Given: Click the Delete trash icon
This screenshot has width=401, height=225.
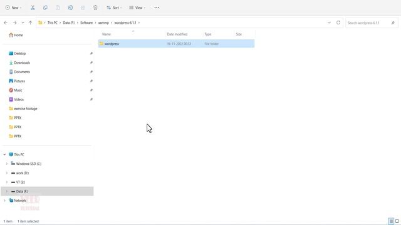Looking at the screenshot, I should click(95, 7).
